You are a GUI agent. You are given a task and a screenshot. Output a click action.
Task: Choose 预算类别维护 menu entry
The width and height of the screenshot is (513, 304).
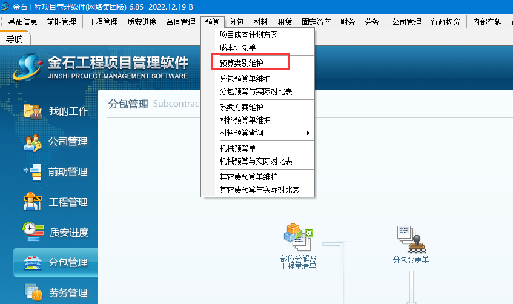(x=241, y=62)
